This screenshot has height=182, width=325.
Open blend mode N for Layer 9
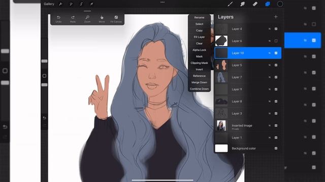(270, 89)
